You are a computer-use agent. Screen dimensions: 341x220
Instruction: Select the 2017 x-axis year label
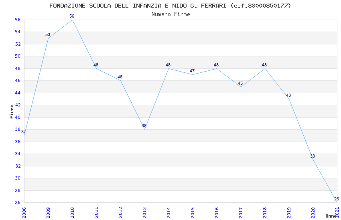click(241, 212)
